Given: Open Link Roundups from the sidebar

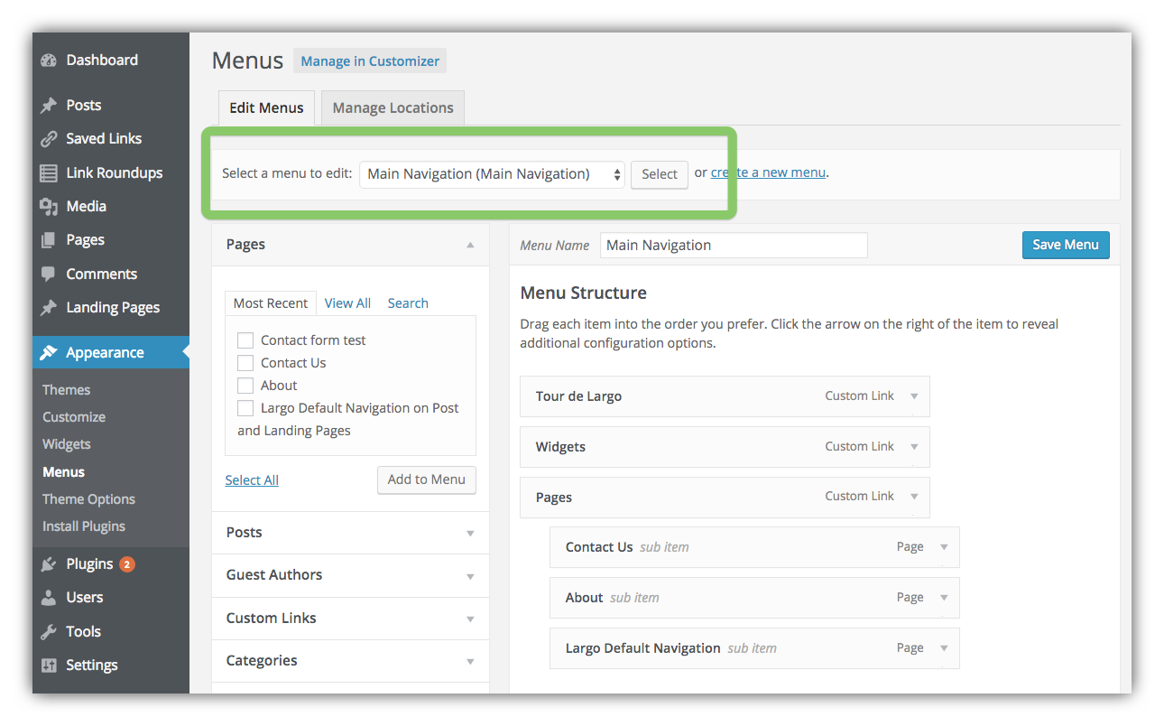Looking at the screenshot, I should (x=115, y=173).
